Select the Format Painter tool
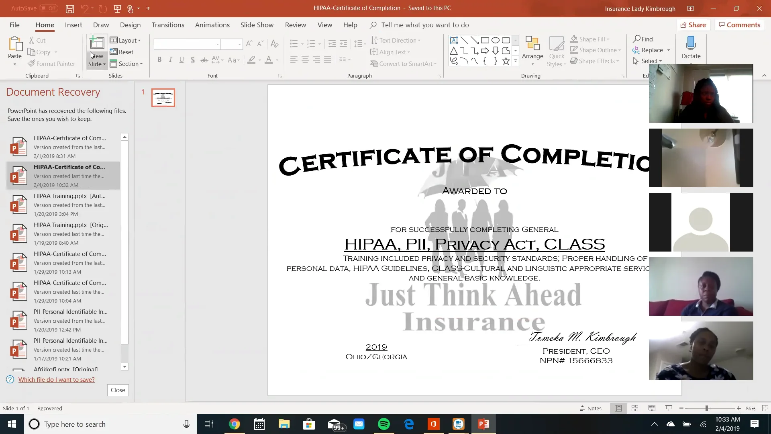Screen dimensions: 771x434 (x=51, y=63)
